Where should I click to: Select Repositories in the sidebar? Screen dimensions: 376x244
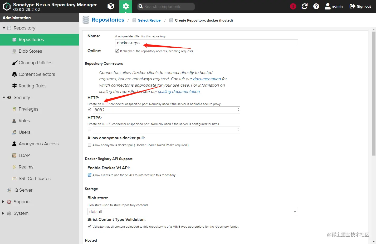coord(40,39)
